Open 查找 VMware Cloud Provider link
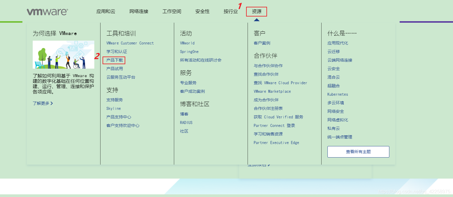The height and width of the screenshot is (197, 453). point(280,83)
